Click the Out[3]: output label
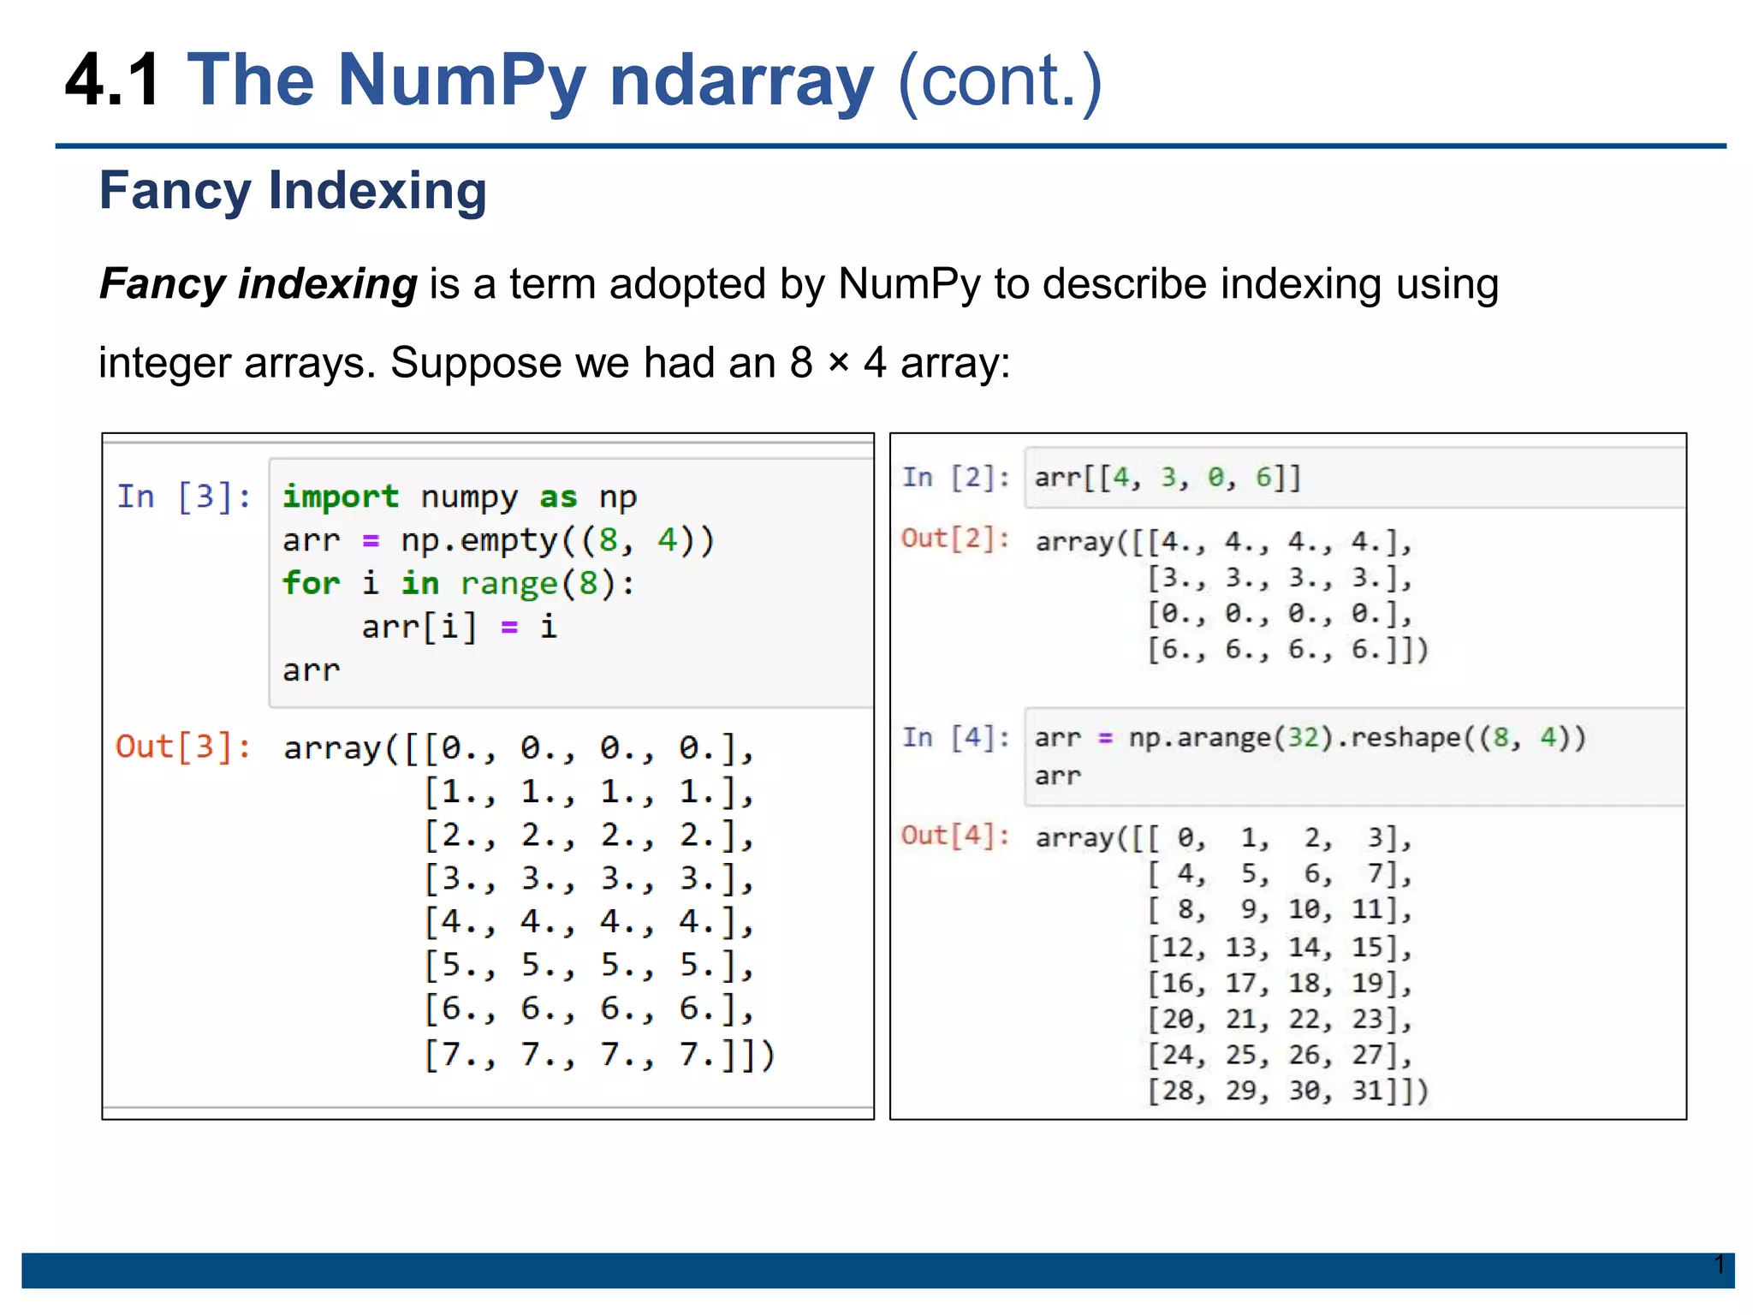 (184, 747)
